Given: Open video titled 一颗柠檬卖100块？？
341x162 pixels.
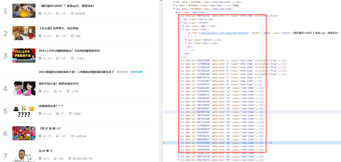Looking at the screenshot, I should pyautogui.click(x=67, y=6).
